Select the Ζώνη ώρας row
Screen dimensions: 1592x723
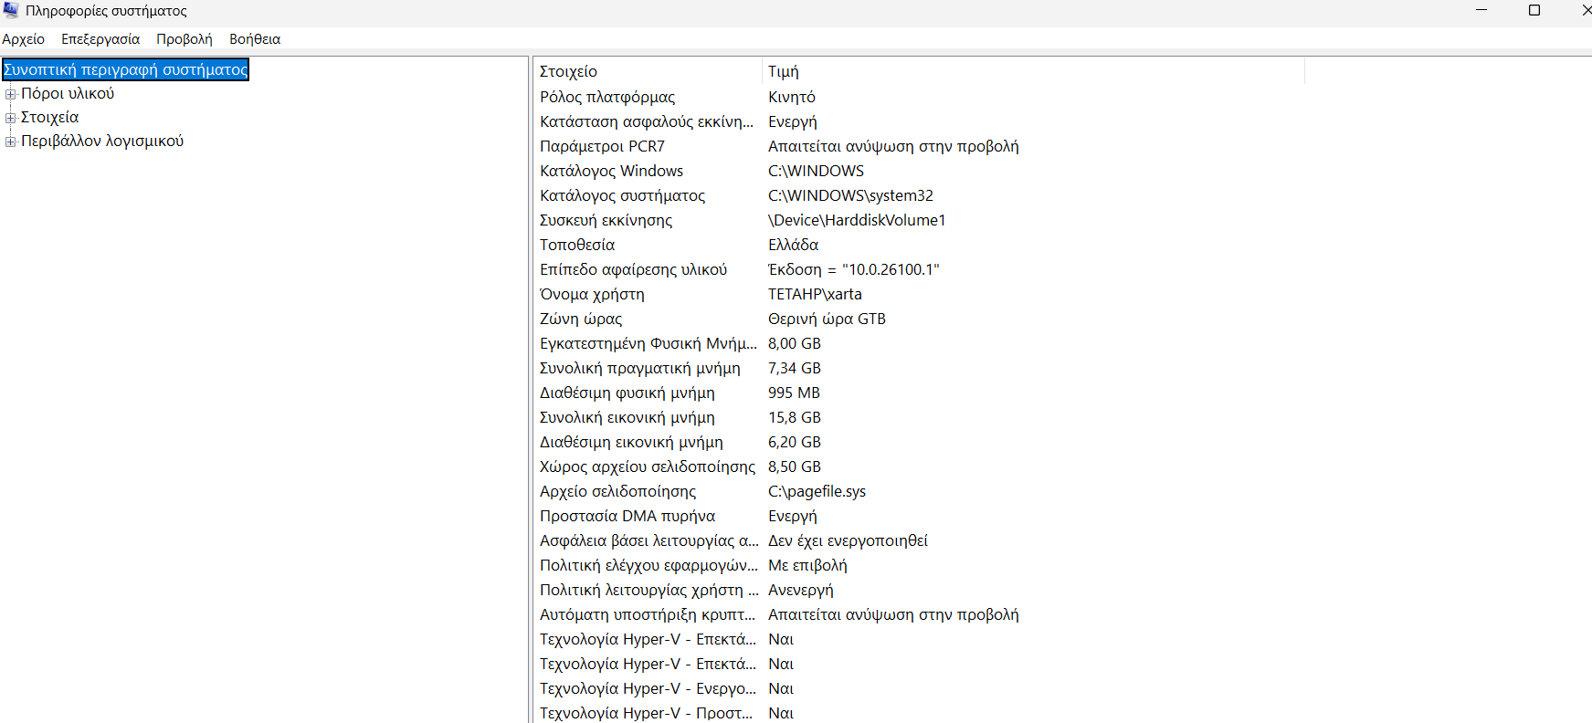(x=919, y=319)
